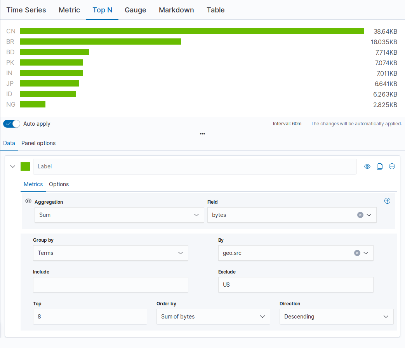Hide the series using the eye icon
The height and width of the screenshot is (348, 405).
point(367,166)
